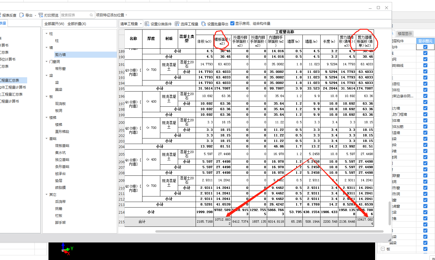Select 桩承台 tree item
Image resolution: width=435 pixels, height=260 pixels.
60,173
